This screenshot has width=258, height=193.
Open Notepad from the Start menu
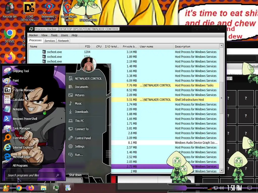34,109
